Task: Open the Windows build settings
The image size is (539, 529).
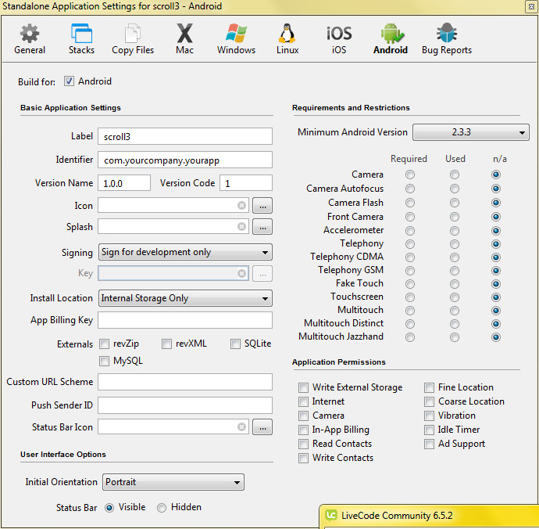Action: point(236,39)
